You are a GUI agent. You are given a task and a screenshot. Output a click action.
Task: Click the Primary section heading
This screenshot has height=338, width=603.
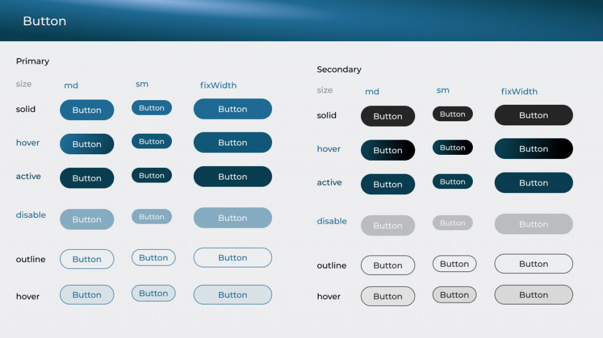pos(33,61)
